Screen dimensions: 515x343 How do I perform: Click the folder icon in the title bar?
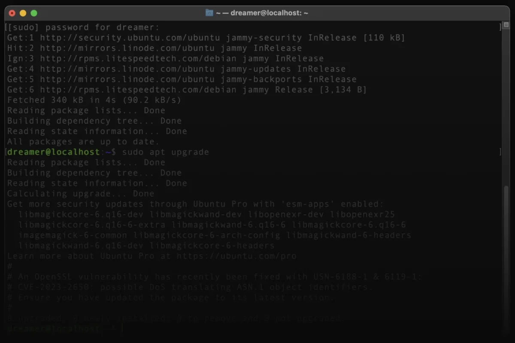[x=209, y=13]
